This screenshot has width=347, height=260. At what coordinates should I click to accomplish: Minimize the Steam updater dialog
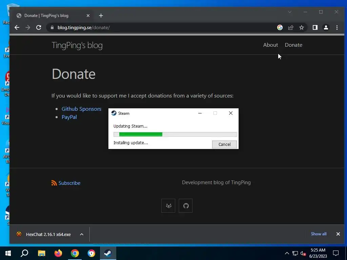click(x=200, y=113)
